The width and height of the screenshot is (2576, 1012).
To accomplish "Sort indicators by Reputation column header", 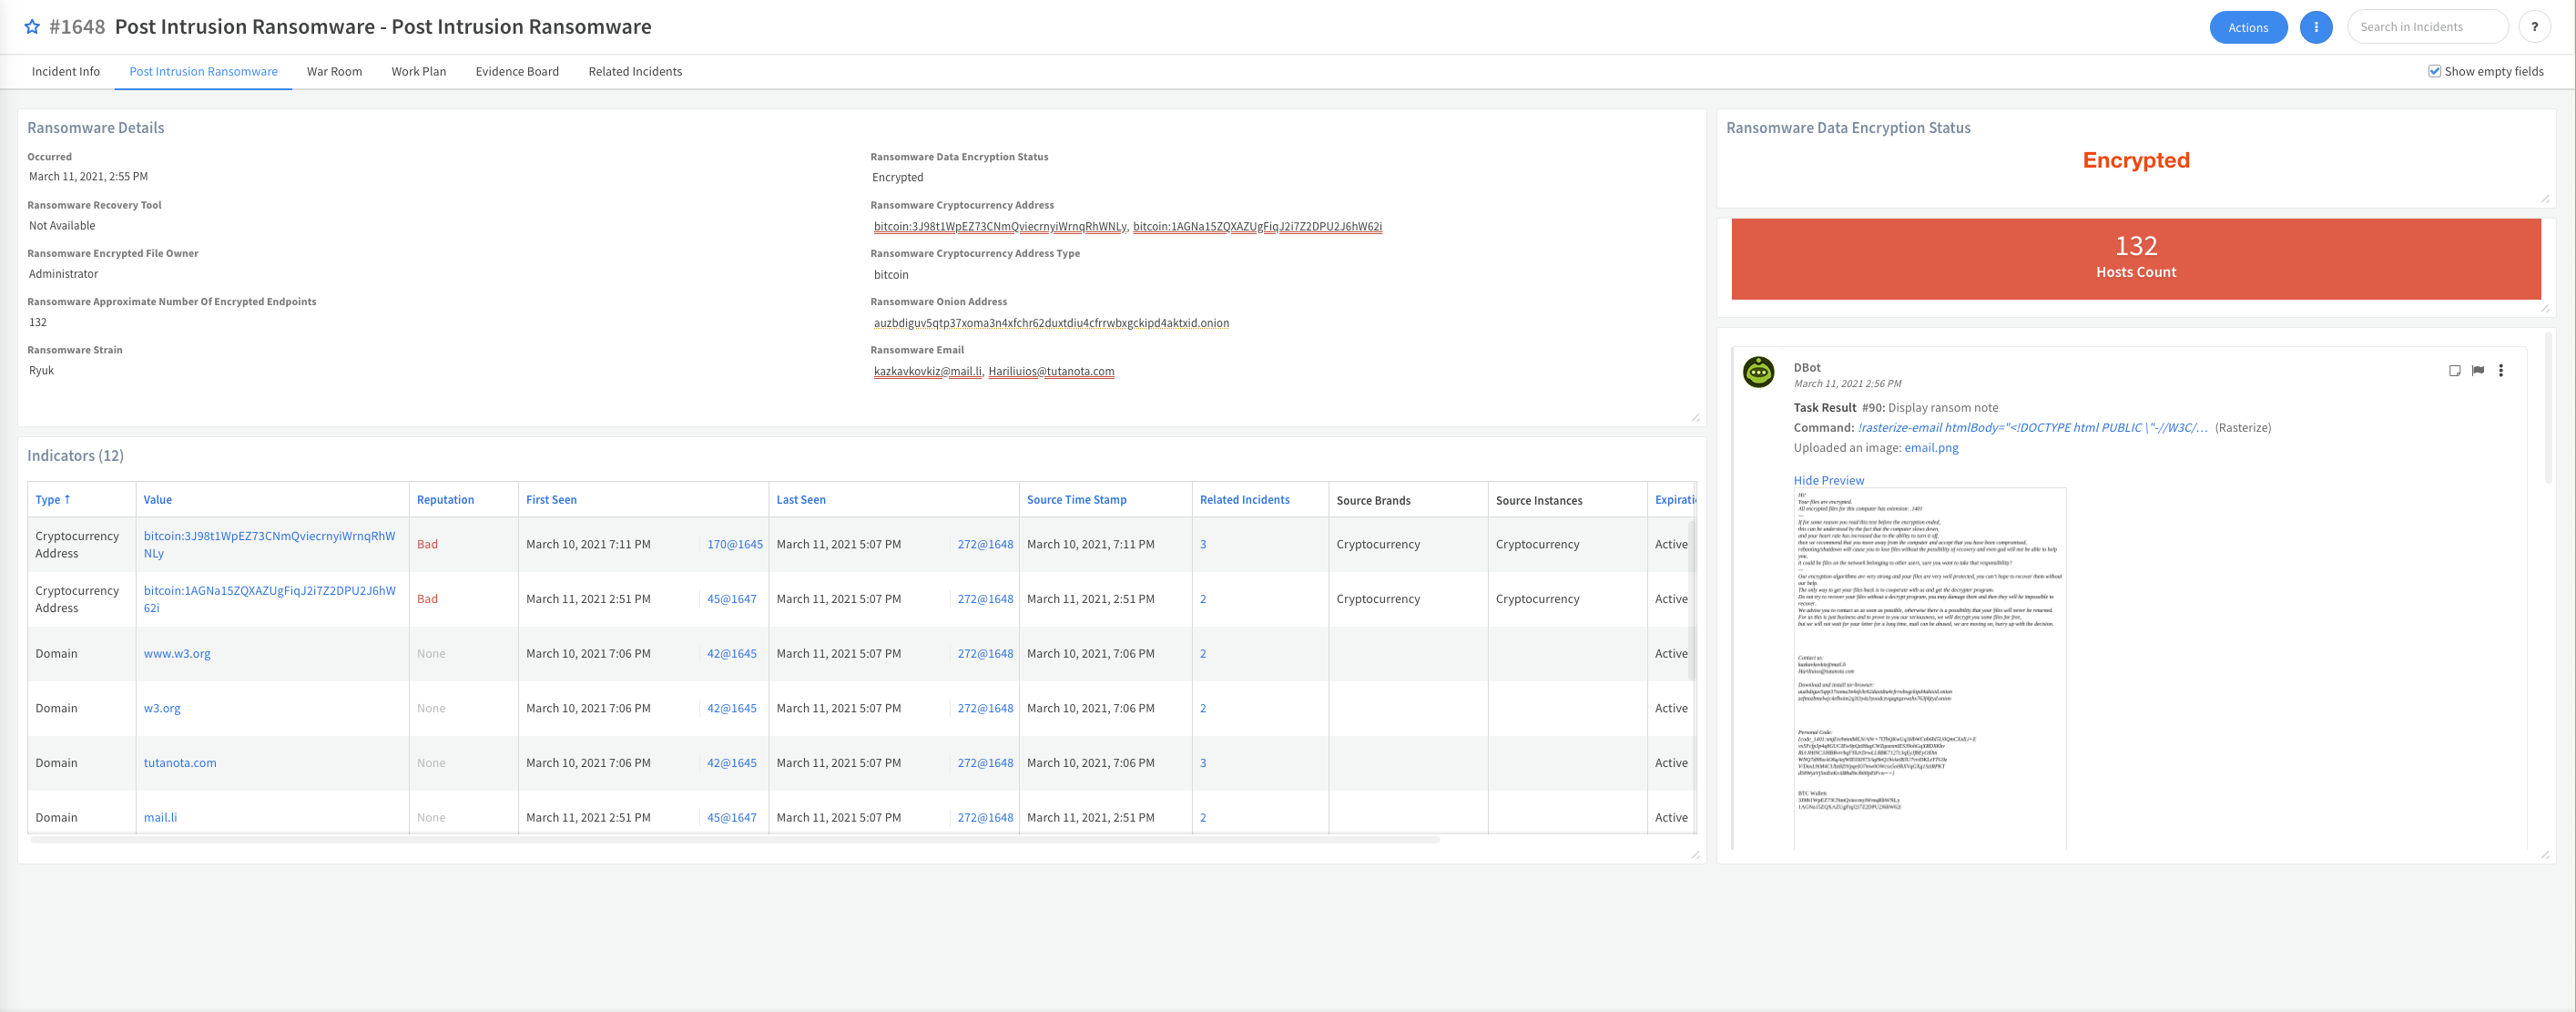I will pyautogui.click(x=445, y=500).
